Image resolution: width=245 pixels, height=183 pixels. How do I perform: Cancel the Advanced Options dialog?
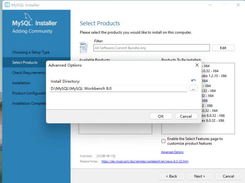(x=186, y=116)
